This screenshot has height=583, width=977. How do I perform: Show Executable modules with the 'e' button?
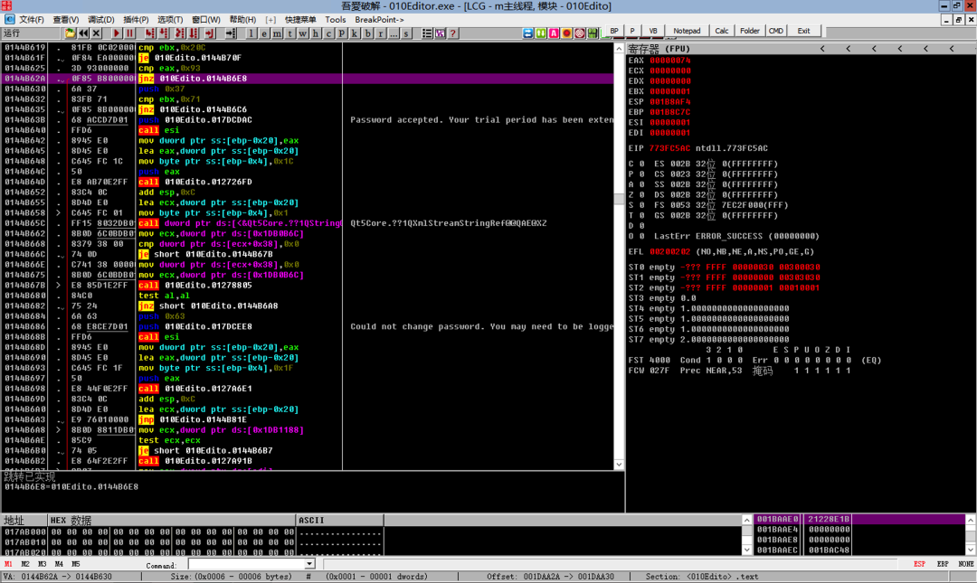click(264, 33)
